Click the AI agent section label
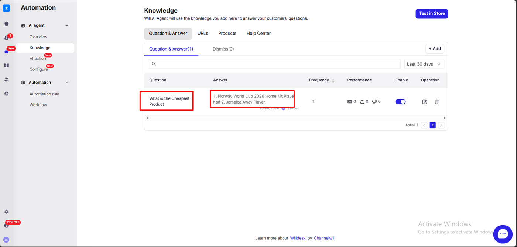The image size is (517, 247). point(37,26)
